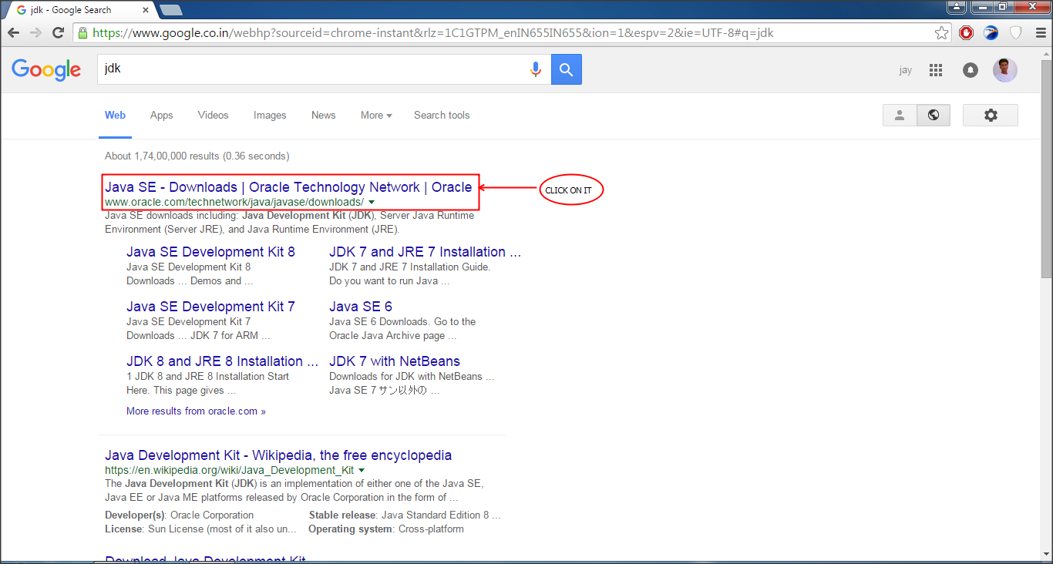The height and width of the screenshot is (564, 1053).
Task: Click '1 JDK 8 and JRE 8 Installation Start' snippet
Action: (208, 377)
